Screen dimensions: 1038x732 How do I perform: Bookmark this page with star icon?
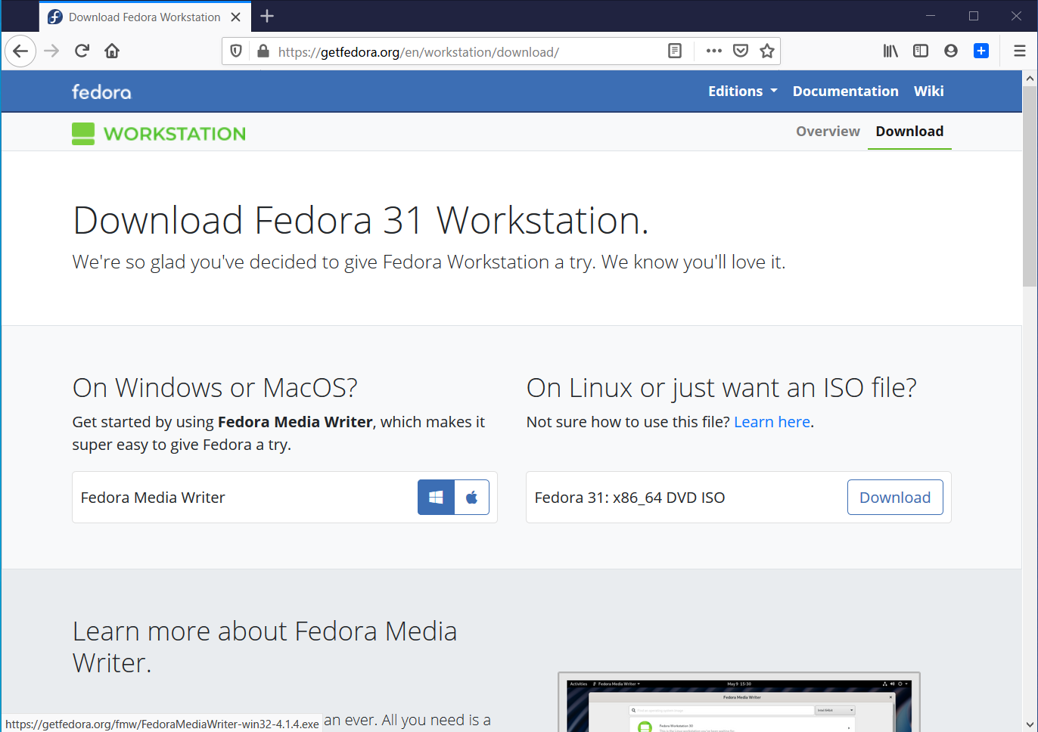767,51
